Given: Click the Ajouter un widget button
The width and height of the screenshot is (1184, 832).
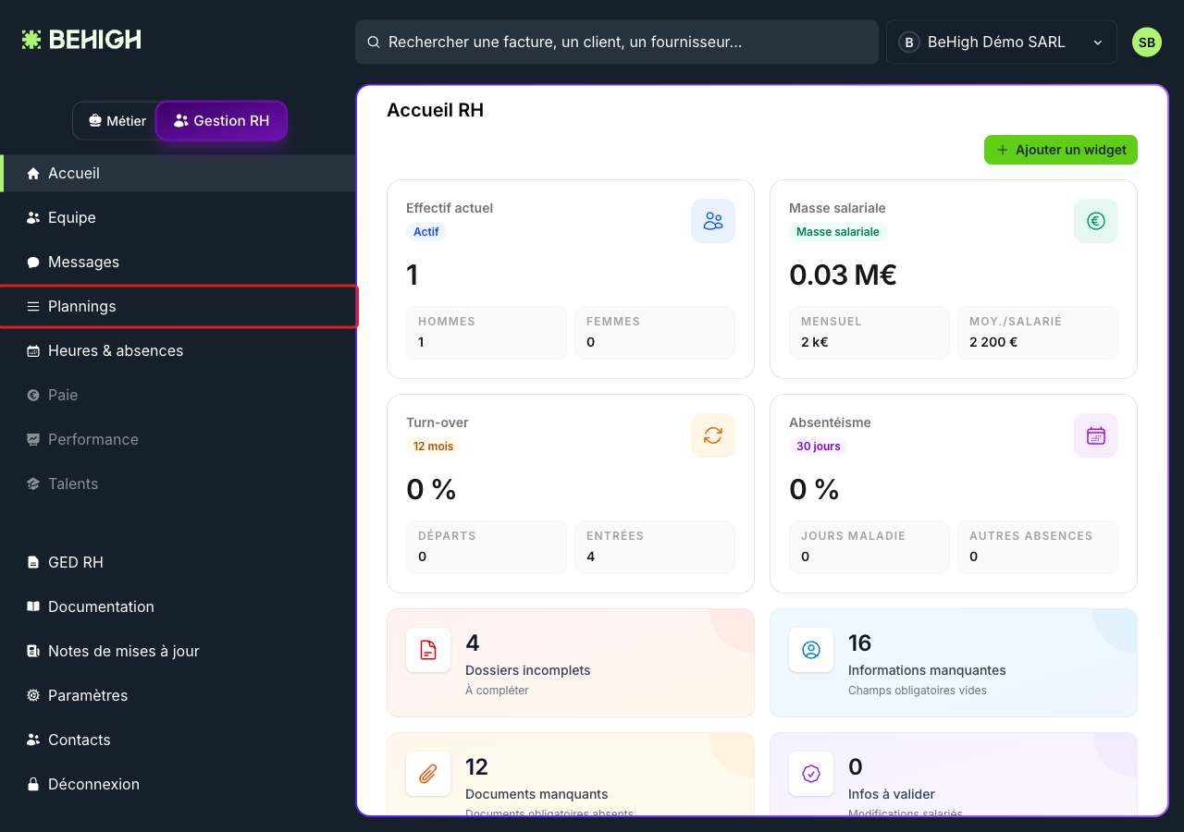Looking at the screenshot, I should (x=1061, y=150).
